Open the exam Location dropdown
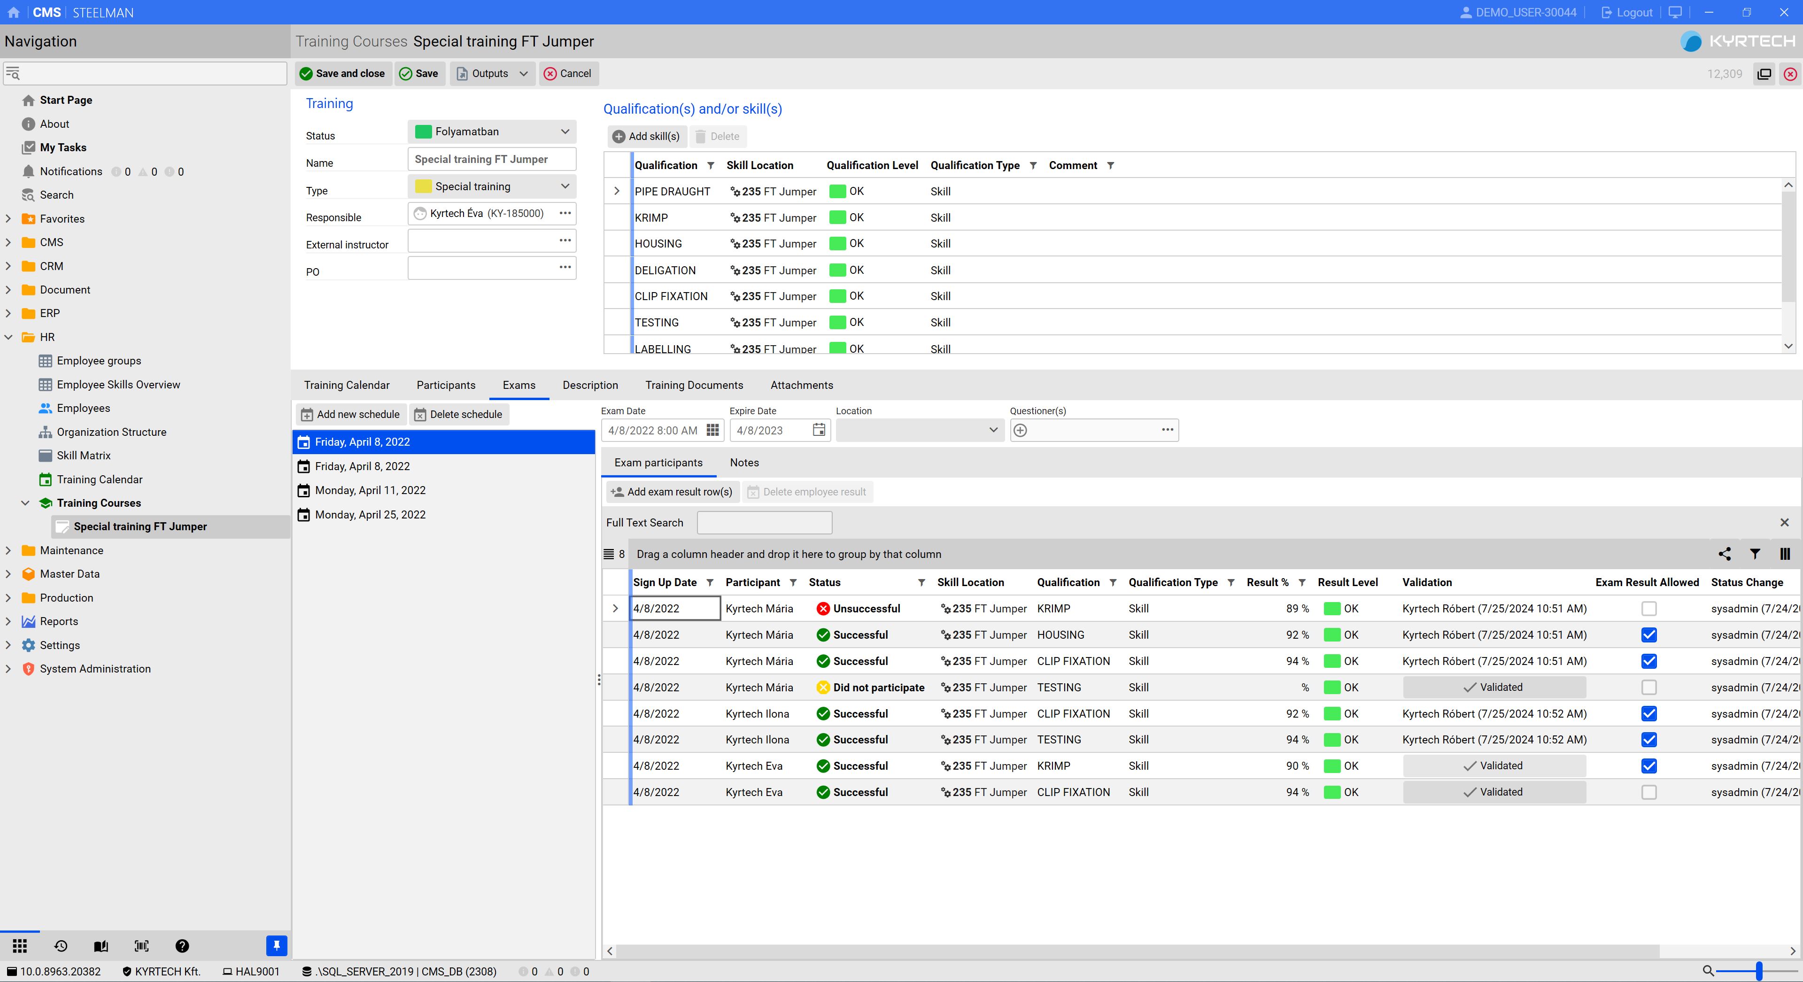The width and height of the screenshot is (1803, 982). coord(992,430)
